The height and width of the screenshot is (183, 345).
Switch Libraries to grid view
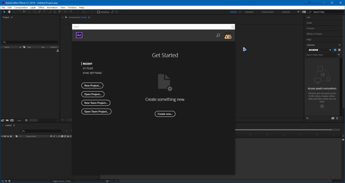(335, 50)
